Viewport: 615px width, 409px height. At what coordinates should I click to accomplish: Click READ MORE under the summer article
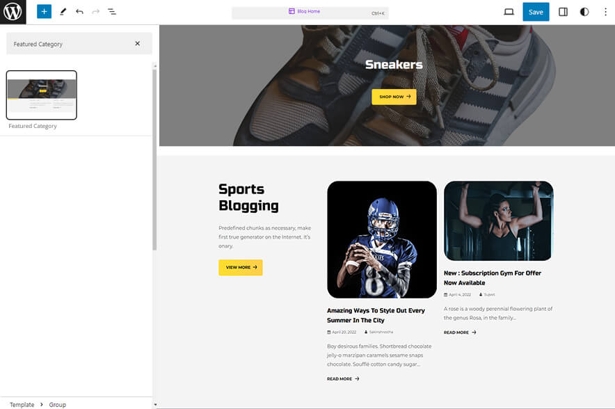(x=342, y=378)
